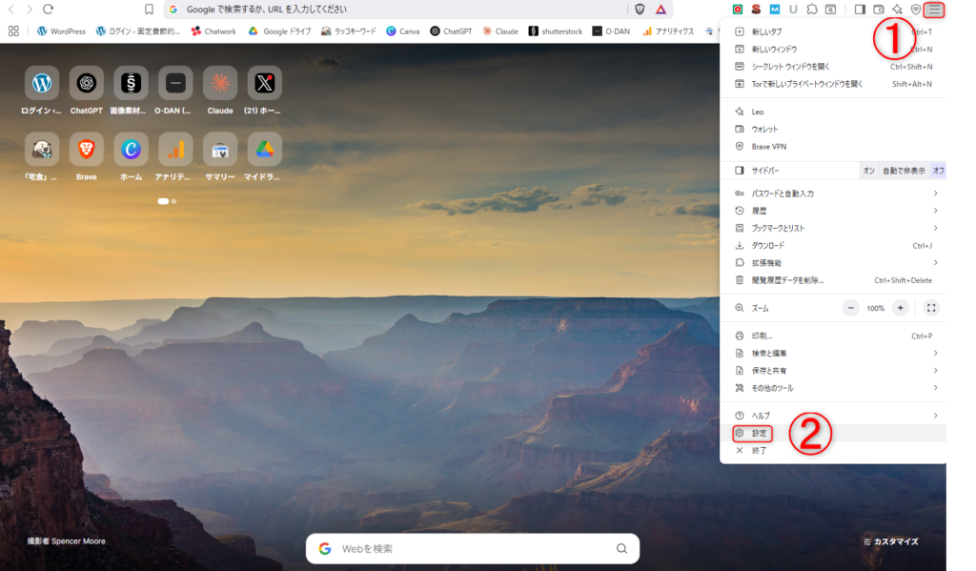Open the Brave Wallet toolbar icon
The height and width of the screenshot is (571, 976).
(879, 10)
